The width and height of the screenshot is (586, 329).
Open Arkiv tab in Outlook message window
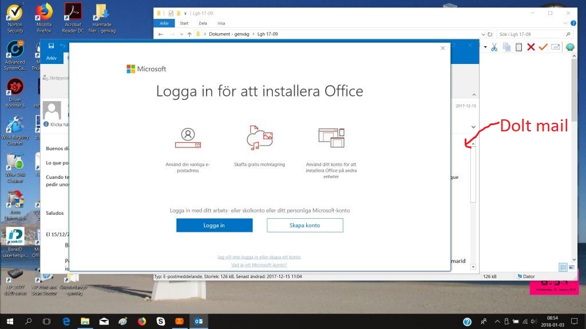click(x=52, y=58)
